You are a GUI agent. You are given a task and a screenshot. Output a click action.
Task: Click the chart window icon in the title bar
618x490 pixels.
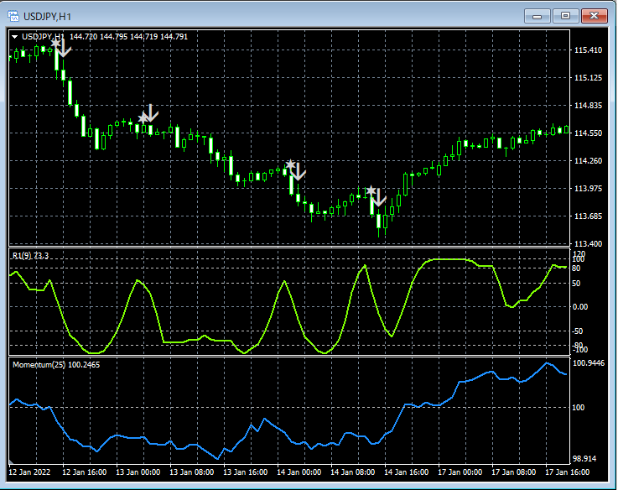(13, 15)
